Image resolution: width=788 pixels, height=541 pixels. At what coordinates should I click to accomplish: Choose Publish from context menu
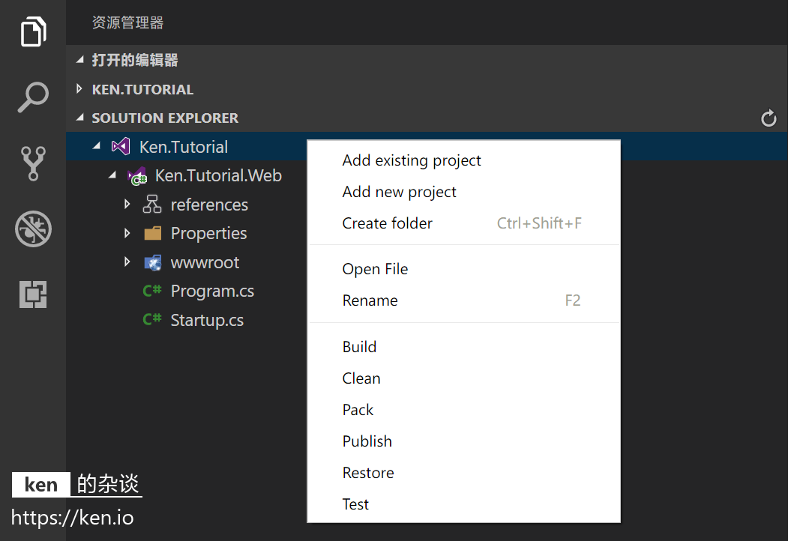(463, 441)
